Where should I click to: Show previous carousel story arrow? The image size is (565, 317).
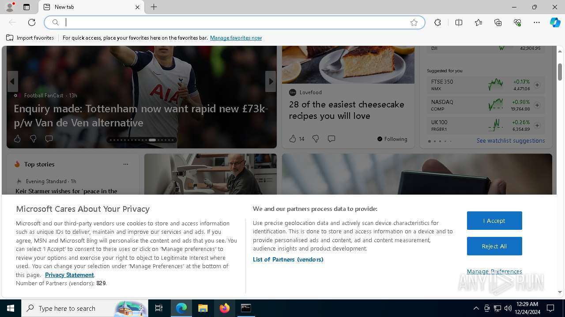pyautogui.click(x=12, y=81)
